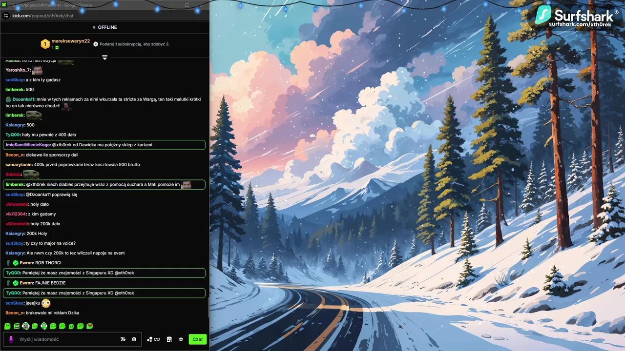This screenshot has width=625, height=351.
Task: Click the purple microphone icon
Action: click(11, 339)
